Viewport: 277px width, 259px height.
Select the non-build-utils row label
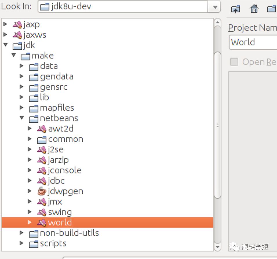pos(70,233)
